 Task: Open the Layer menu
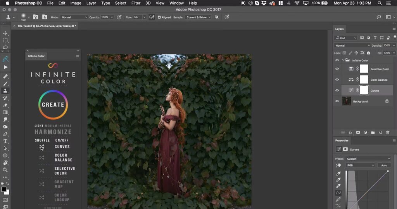point(91,3)
